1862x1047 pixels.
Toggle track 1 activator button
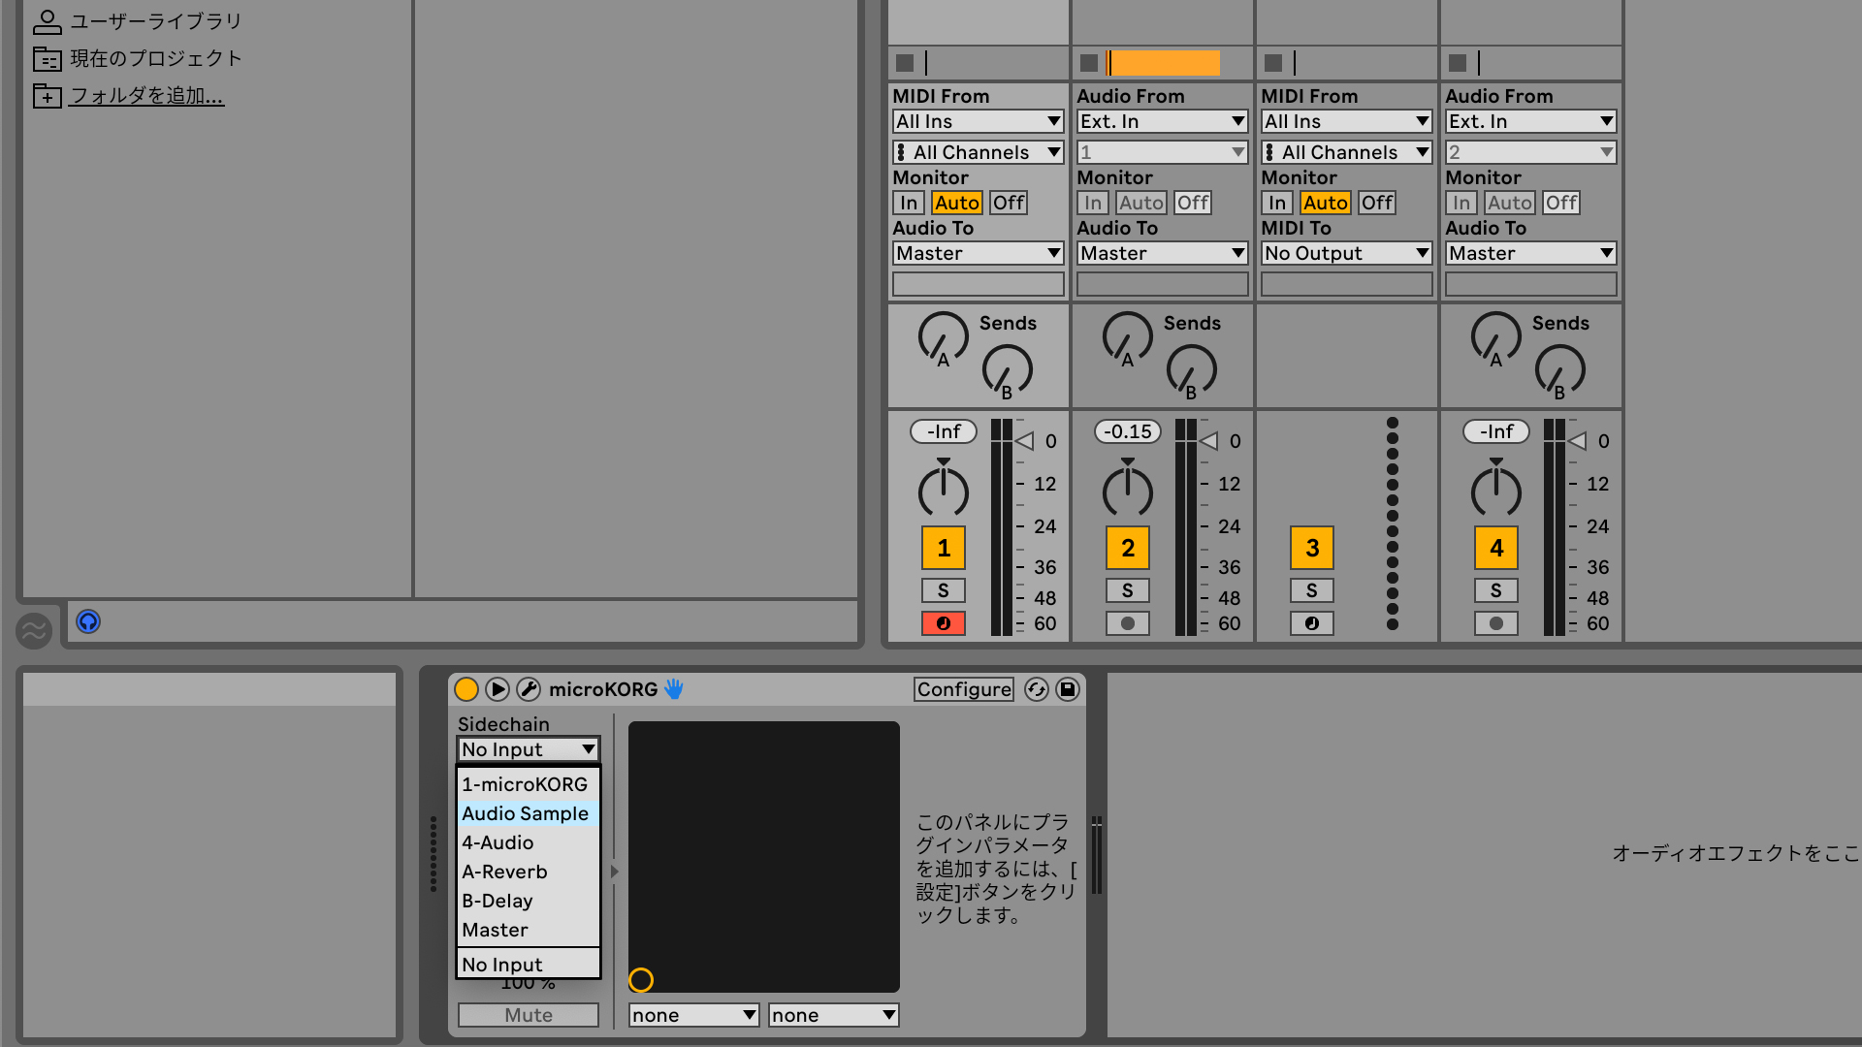[x=944, y=548]
